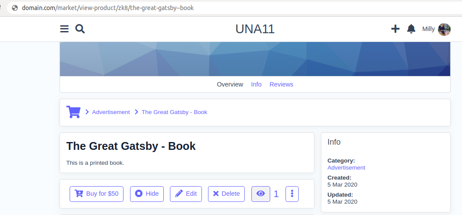Screen dimensions: 462x215
Task: Click the plus create icon
Action: (x=395, y=29)
